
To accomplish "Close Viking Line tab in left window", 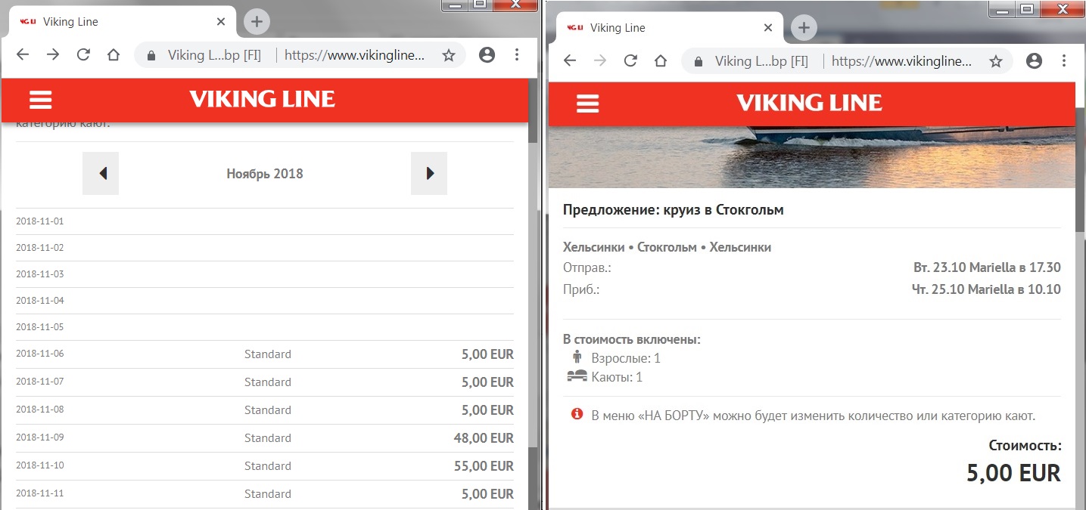I will coord(221,22).
